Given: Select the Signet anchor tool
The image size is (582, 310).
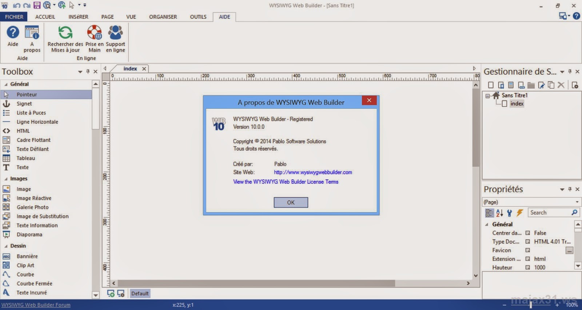Looking at the screenshot, I should (x=46, y=104).
